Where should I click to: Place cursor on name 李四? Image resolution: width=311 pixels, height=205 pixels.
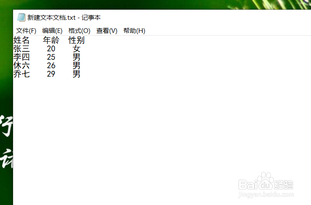[22, 57]
